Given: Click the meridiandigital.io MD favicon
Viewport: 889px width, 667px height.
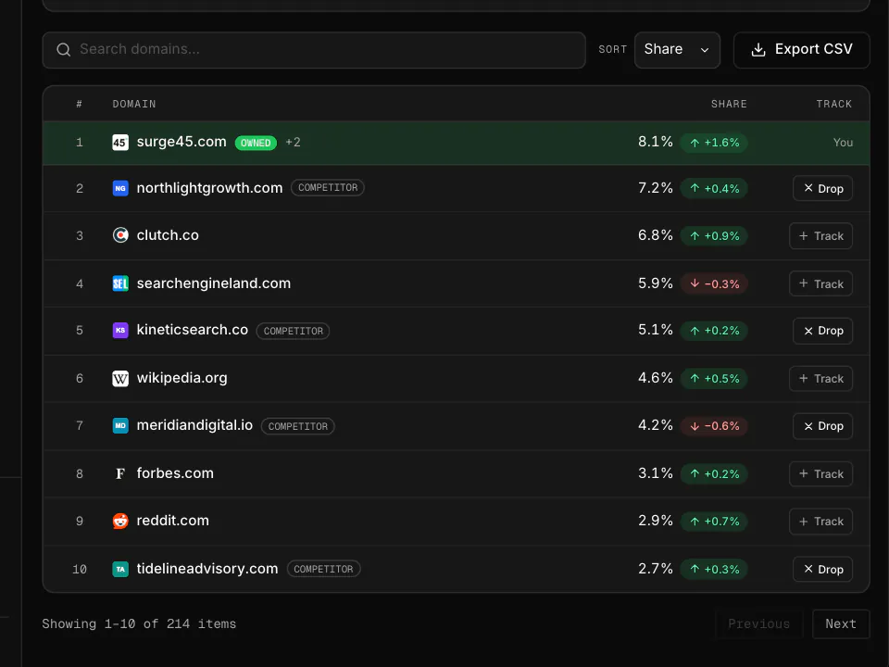Looking at the screenshot, I should click(x=120, y=425).
